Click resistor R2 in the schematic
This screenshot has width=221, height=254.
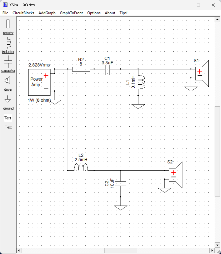(81, 69)
